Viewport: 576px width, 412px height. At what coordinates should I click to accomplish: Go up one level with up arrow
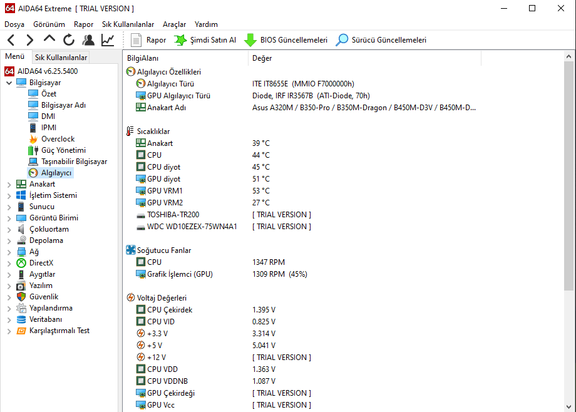[49, 39]
